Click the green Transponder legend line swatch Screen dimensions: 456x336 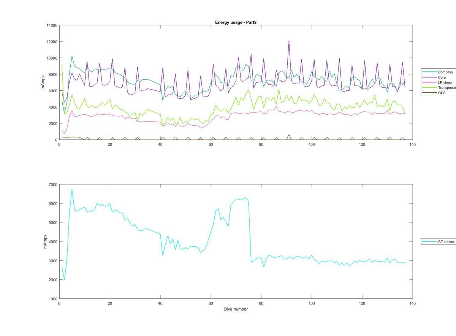[x=429, y=88]
